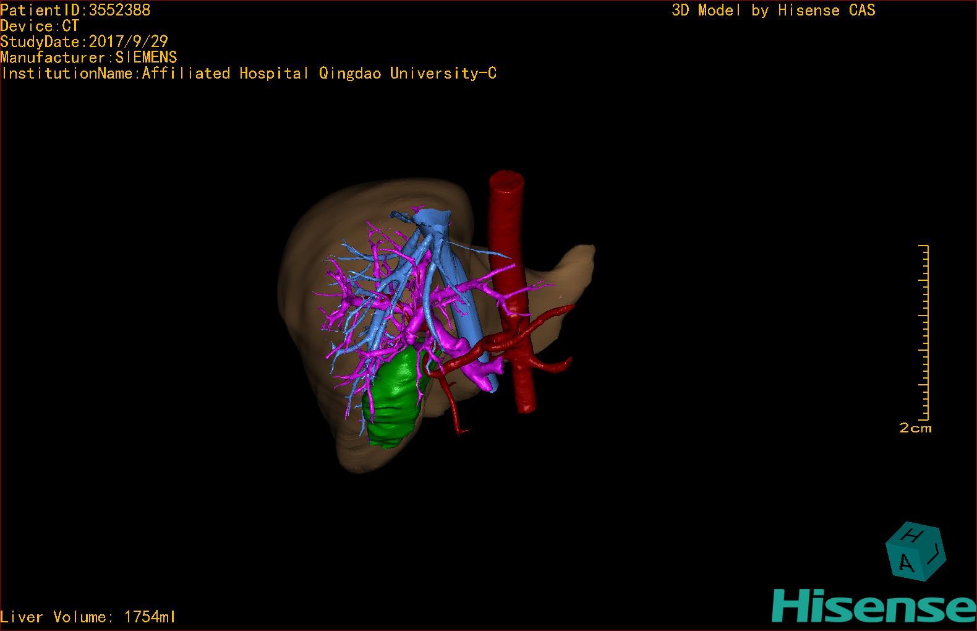Click the orientation cube in the corner
This screenshot has height=631, width=977.
[916, 551]
